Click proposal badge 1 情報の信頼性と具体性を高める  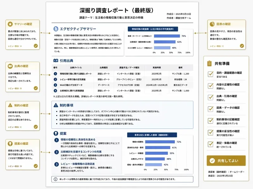57,140
